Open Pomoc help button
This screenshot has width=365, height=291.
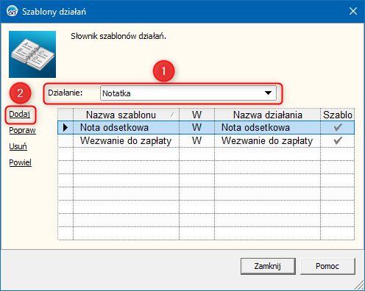coord(327,266)
